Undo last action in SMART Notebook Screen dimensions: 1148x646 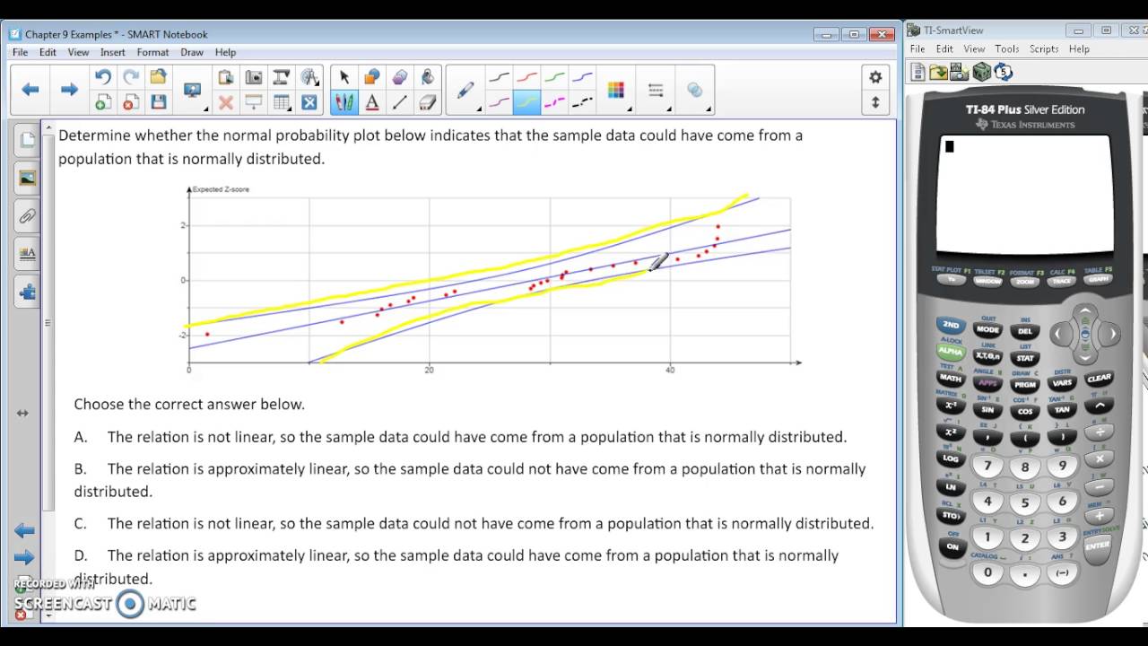(x=103, y=77)
